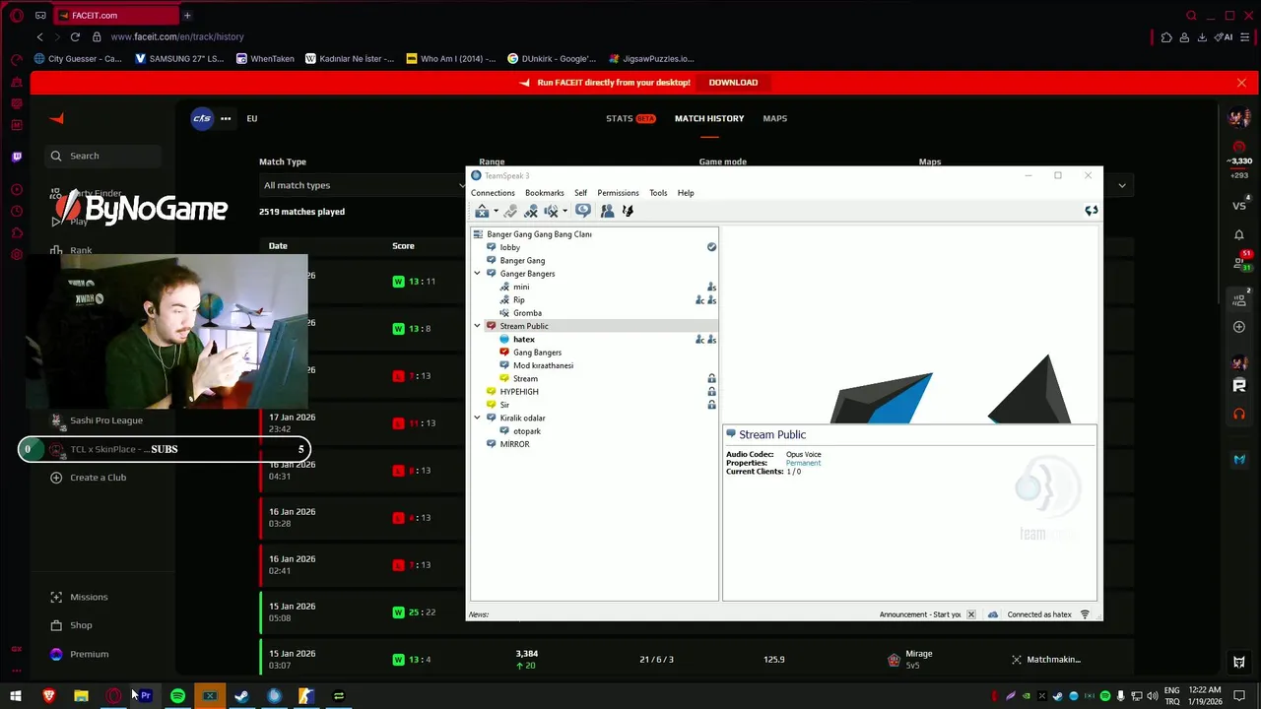1261x709 pixels.
Task: Toggle mute speakers in TeamSpeak toolbar
Action: (x=552, y=211)
